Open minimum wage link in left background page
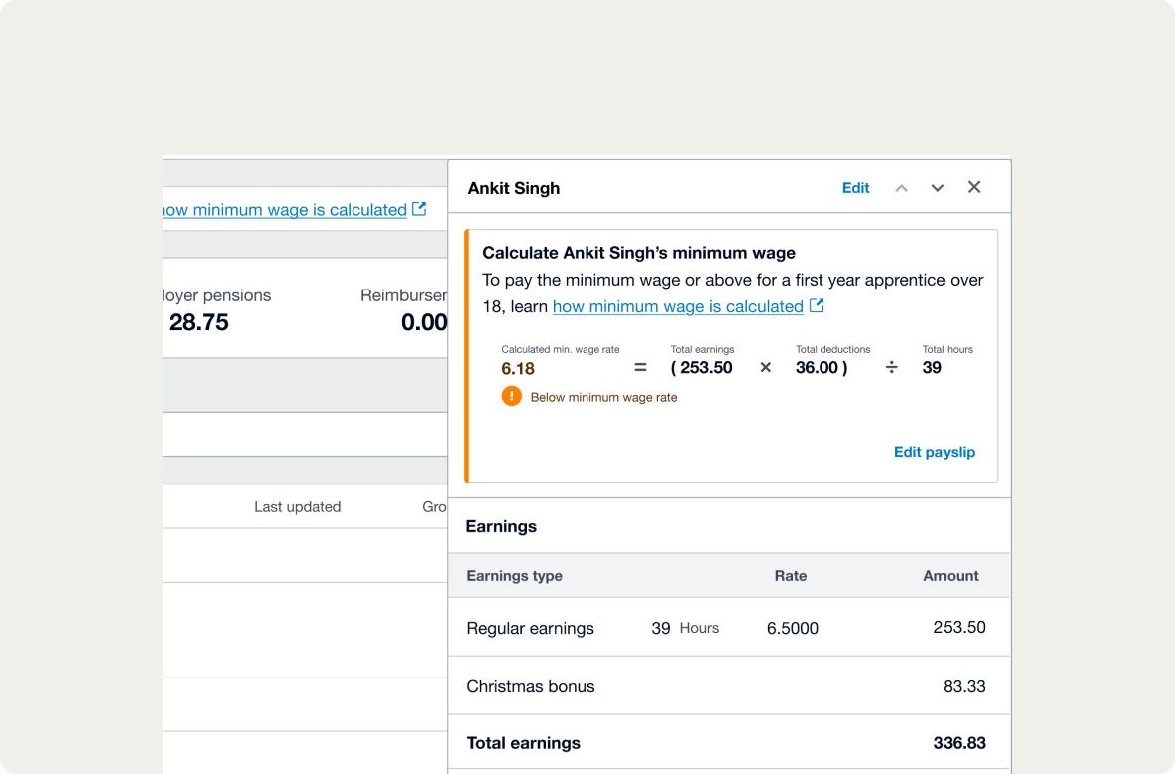Image resolution: width=1175 pixels, height=774 pixels. click(x=285, y=210)
